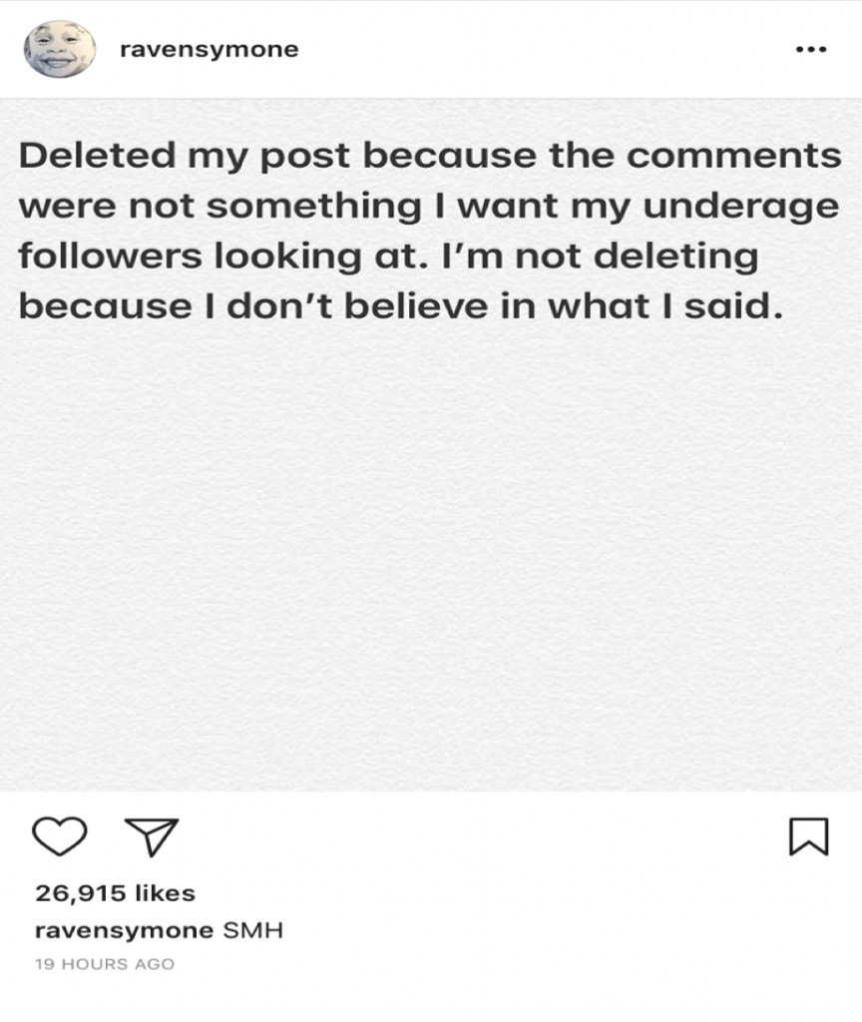The width and height of the screenshot is (862, 1022).
Task: Open the ravensymone username in the post header
Action: 210,50
